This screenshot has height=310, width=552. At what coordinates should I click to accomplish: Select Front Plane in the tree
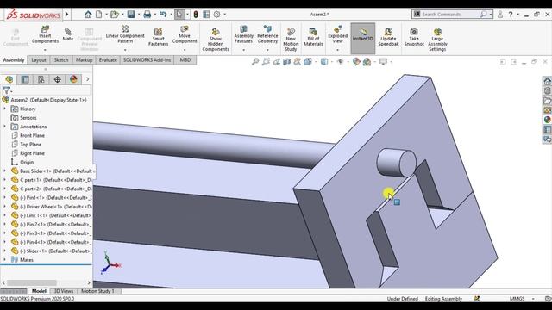coord(32,135)
